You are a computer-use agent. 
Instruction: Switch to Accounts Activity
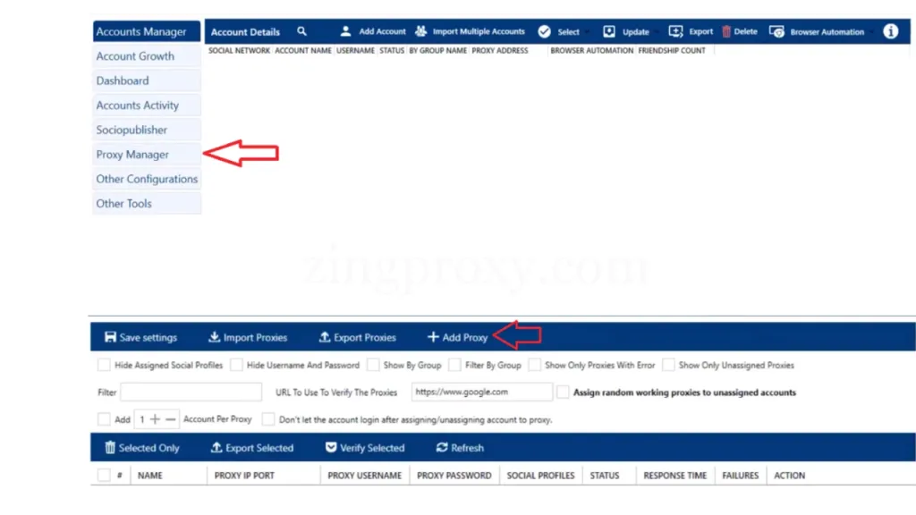147,106
